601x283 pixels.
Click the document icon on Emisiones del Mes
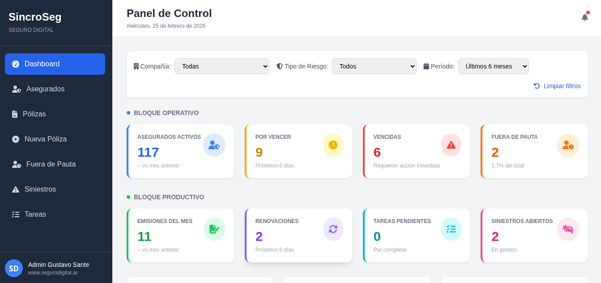click(215, 229)
